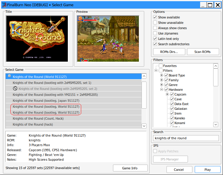Check the Favorites filter box
This screenshot has width=223, height=175.
tap(161, 66)
